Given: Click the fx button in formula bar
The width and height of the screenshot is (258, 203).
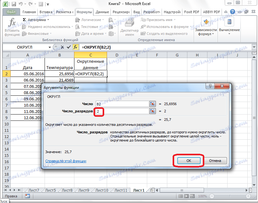Looking at the screenshot, I should [x=75, y=47].
